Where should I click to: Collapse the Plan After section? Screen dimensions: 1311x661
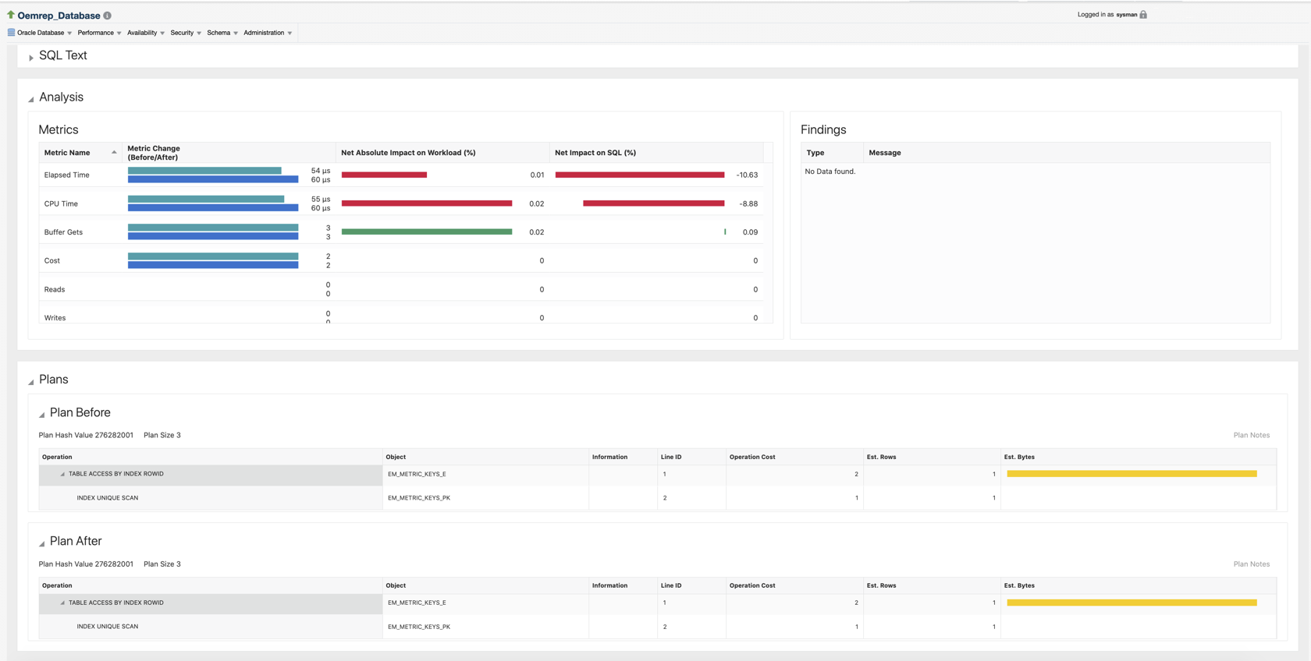click(42, 543)
